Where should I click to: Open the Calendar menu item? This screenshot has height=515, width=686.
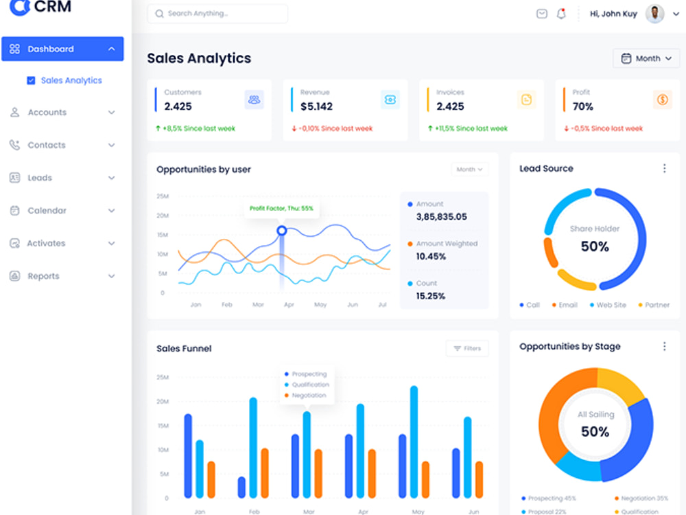[62, 211]
